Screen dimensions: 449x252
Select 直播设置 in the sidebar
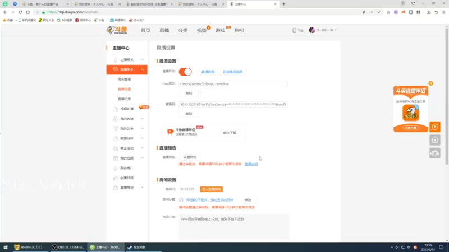coord(124,89)
